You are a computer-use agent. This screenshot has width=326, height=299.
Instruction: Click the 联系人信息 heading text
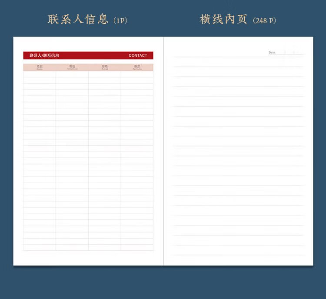pos(78,20)
